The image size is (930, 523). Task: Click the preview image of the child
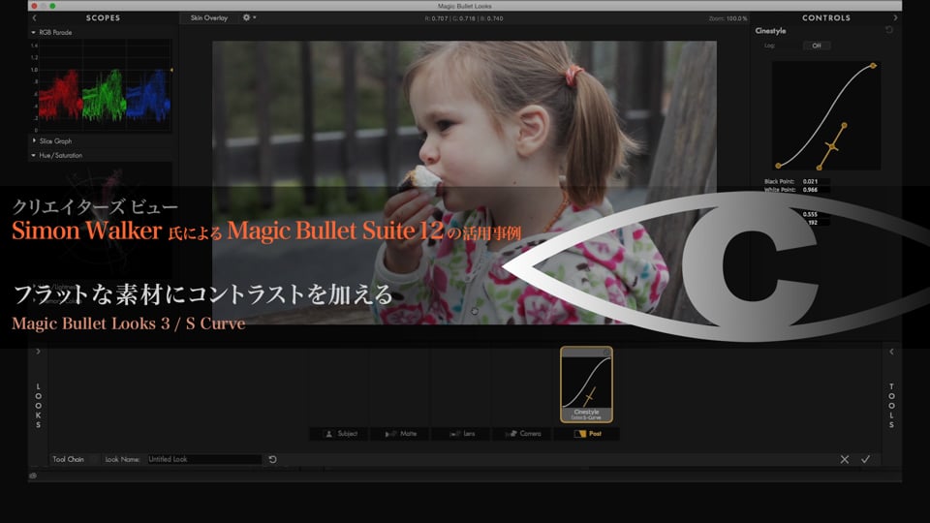(x=464, y=183)
